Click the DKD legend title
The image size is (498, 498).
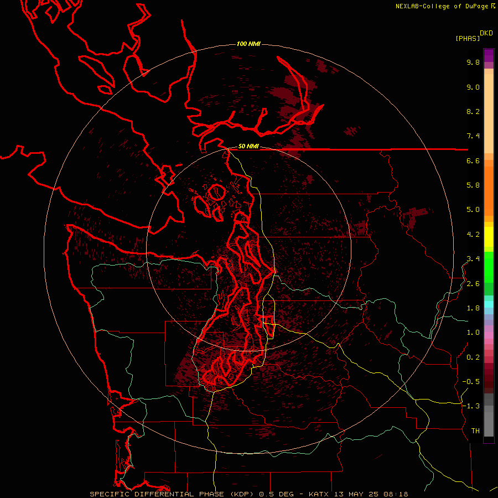tap(486, 33)
